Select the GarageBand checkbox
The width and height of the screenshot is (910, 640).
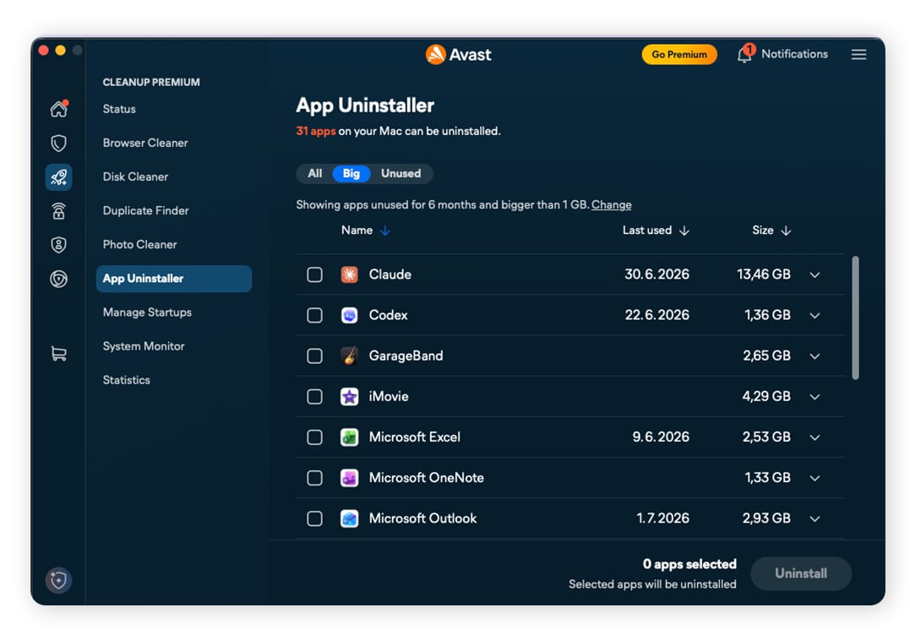click(x=314, y=355)
